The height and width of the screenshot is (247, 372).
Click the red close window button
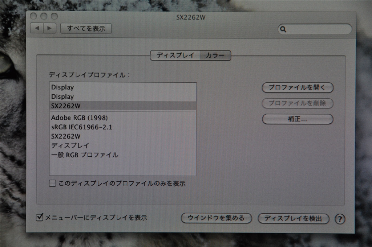33,16
